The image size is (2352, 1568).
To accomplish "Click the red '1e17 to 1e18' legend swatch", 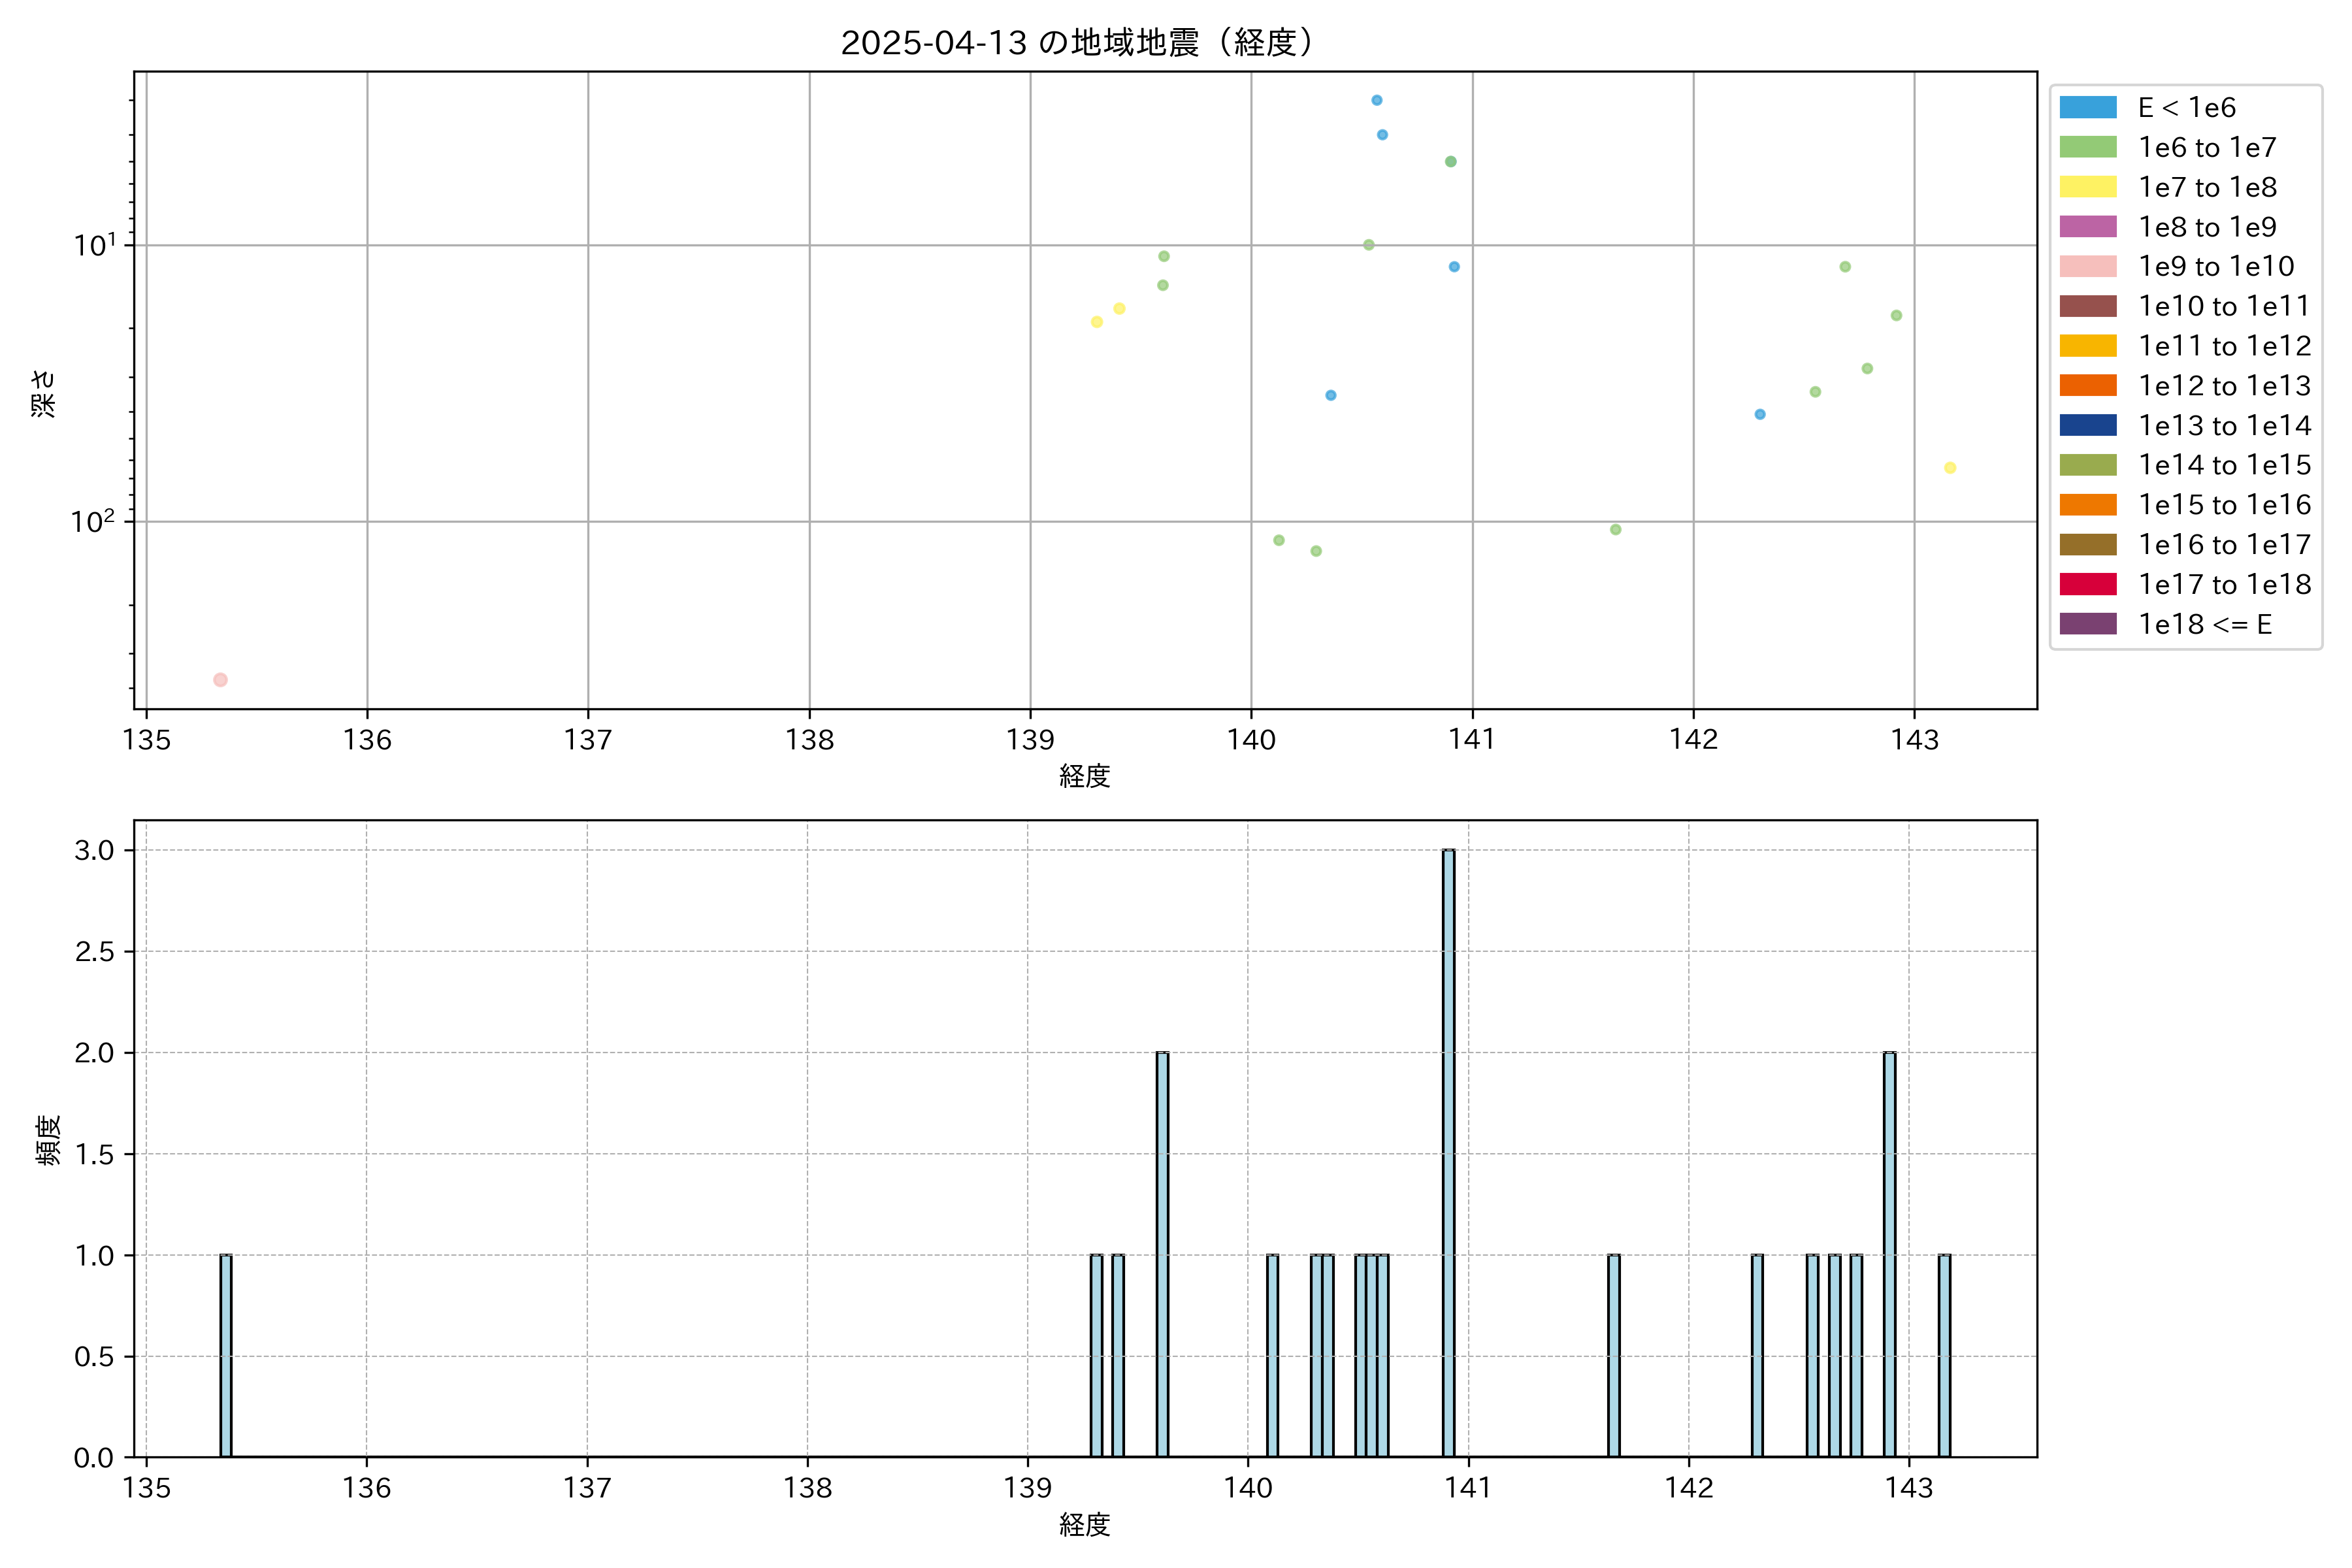I will 2087,584.
